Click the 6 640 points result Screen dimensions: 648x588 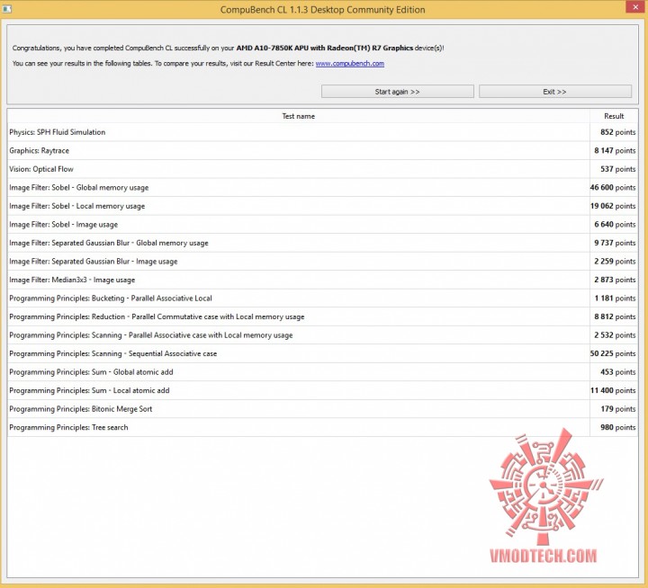coord(615,224)
